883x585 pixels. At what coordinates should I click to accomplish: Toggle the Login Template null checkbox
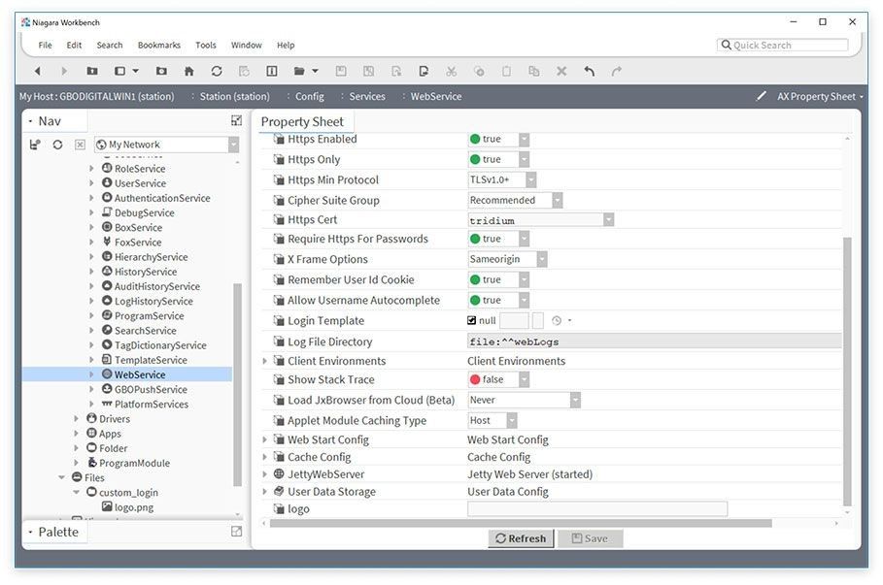point(472,320)
